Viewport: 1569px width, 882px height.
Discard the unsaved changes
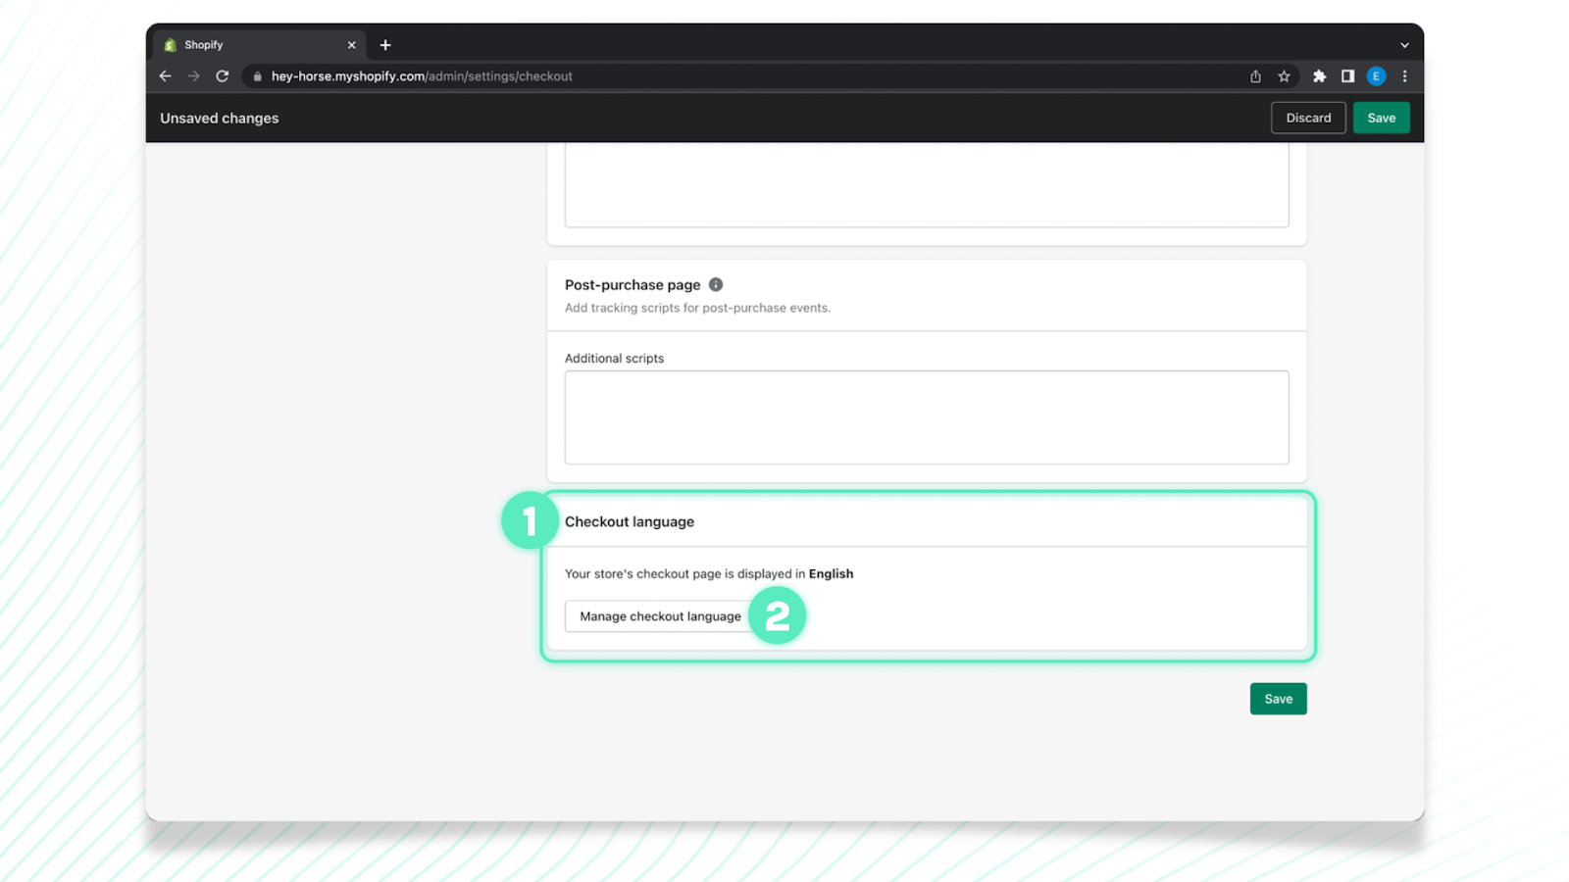(1308, 118)
